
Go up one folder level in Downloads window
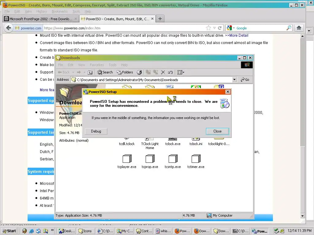(90, 72)
